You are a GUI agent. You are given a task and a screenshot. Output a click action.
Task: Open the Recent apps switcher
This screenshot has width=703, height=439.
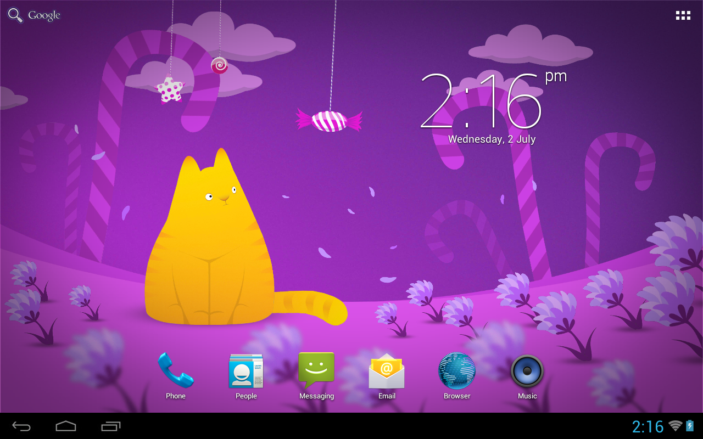click(111, 426)
